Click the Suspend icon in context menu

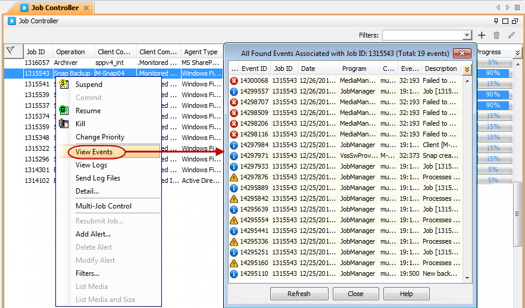click(64, 85)
